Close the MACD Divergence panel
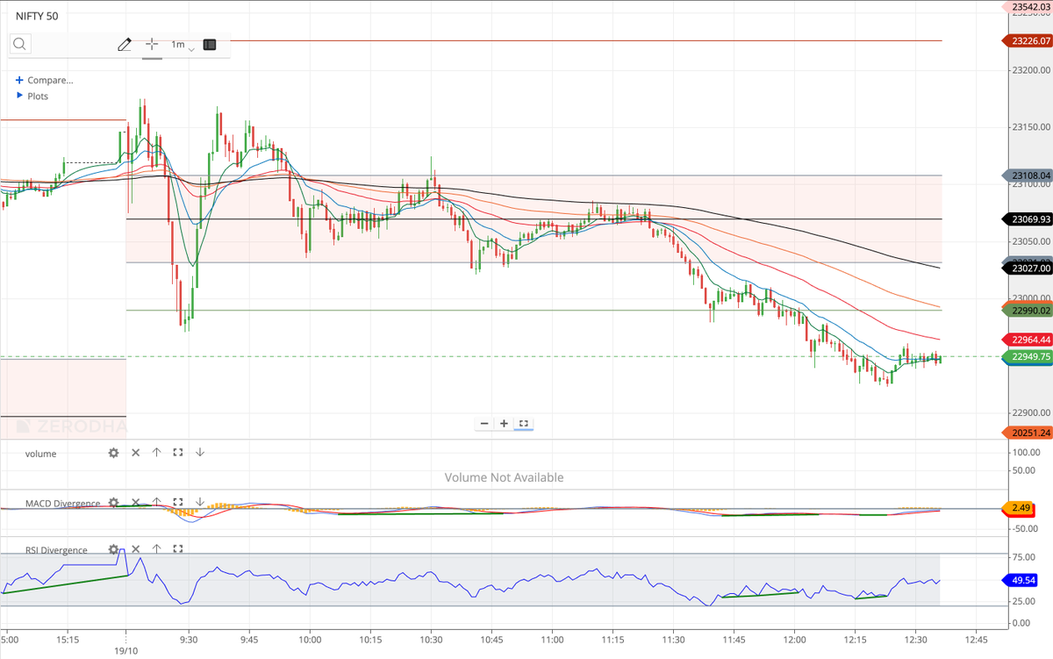The image size is (1053, 659). 135,503
